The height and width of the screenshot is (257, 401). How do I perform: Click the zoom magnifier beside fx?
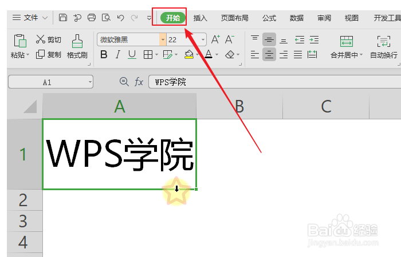124,82
